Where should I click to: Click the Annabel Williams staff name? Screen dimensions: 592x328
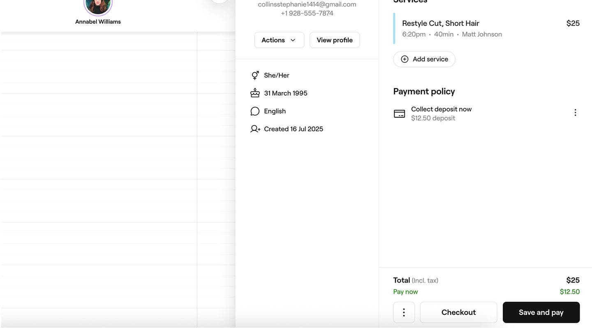click(x=98, y=22)
